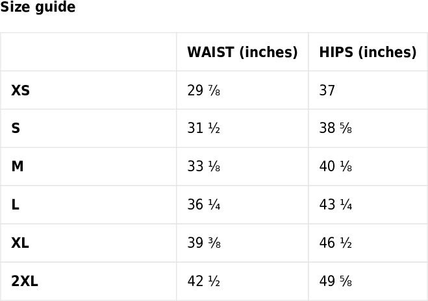Image resolution: width=428 pixels, height=301 pixels.
Task: Select the S waist value 31 ½
Action: [x=204, y=128]
